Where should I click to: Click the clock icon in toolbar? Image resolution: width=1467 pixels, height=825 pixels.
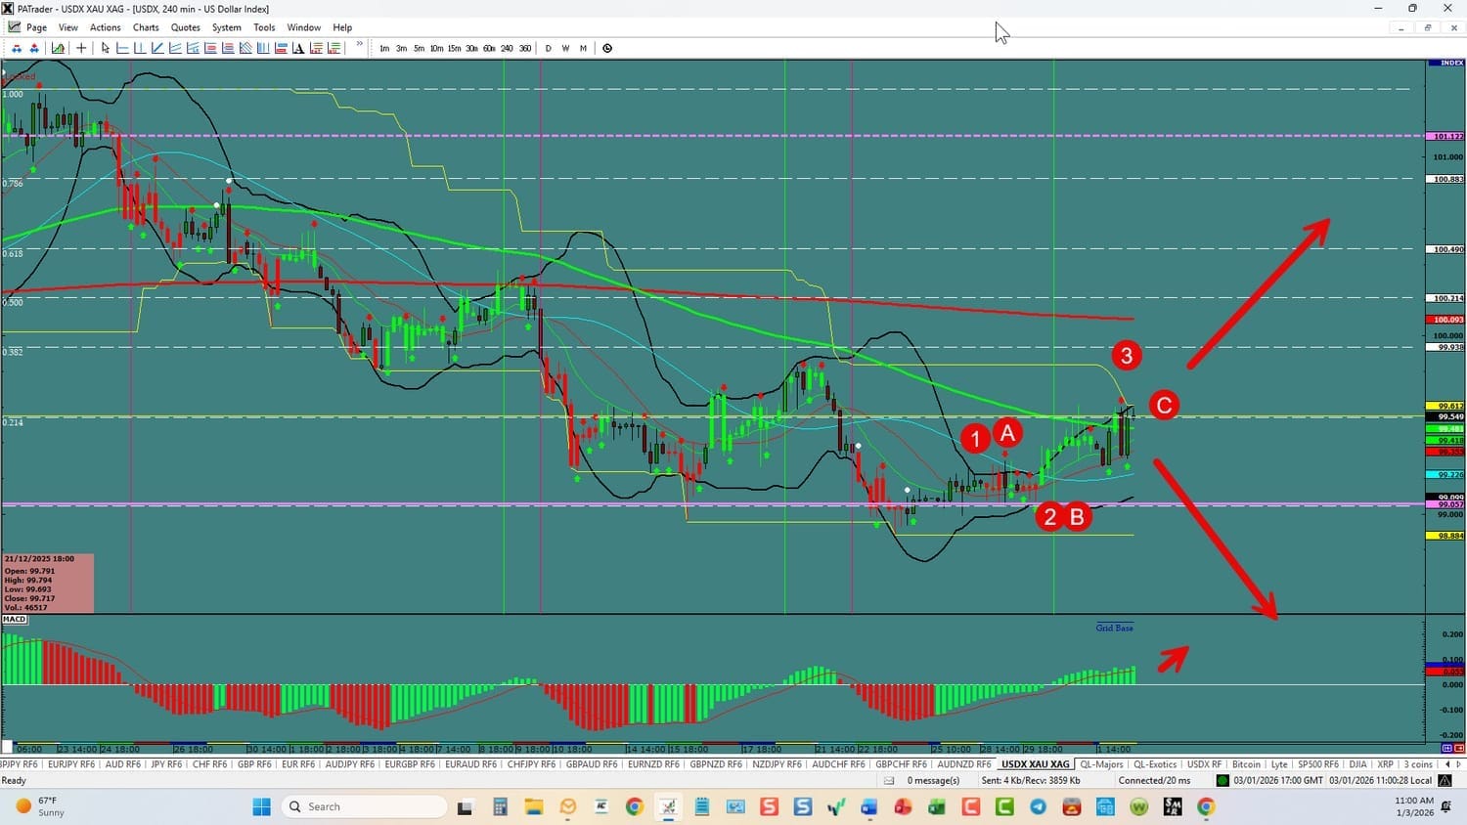tap(607, 48)
